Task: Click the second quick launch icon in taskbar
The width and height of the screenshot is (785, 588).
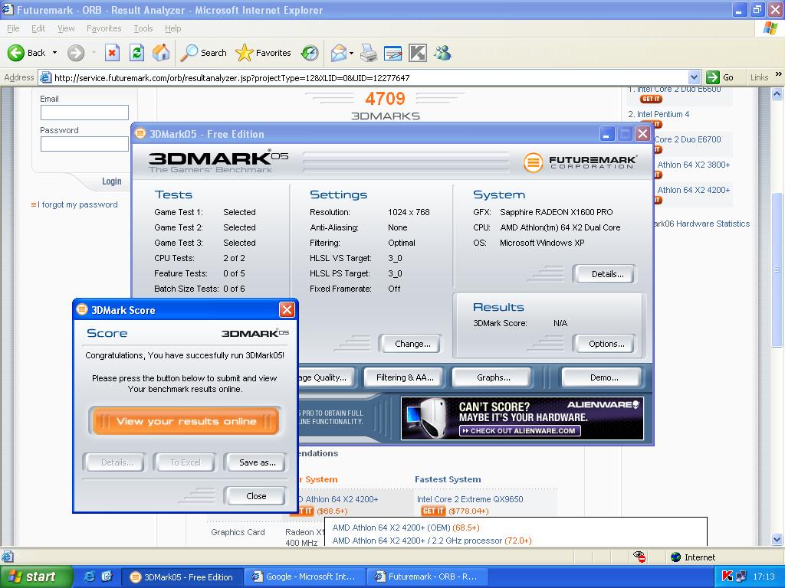Action: point(107,577)
